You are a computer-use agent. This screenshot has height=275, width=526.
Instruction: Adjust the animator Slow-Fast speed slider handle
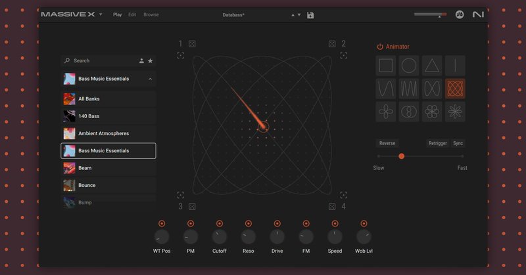pyautogui.click(x=401, y=156)
